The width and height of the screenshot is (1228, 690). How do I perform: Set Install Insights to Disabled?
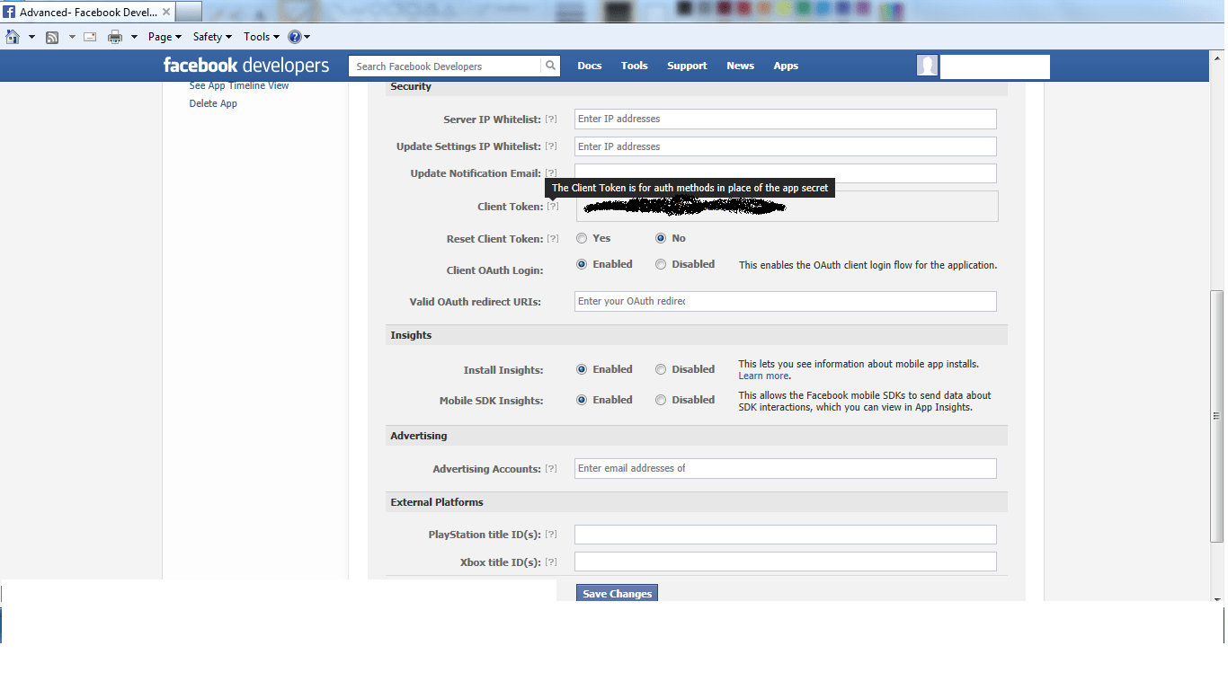661,369
